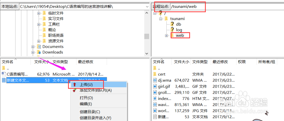Select 实习文件 folder in local tree
This screenshot has width=284, height=121.
pyautogui.click(x=56, y=19)
